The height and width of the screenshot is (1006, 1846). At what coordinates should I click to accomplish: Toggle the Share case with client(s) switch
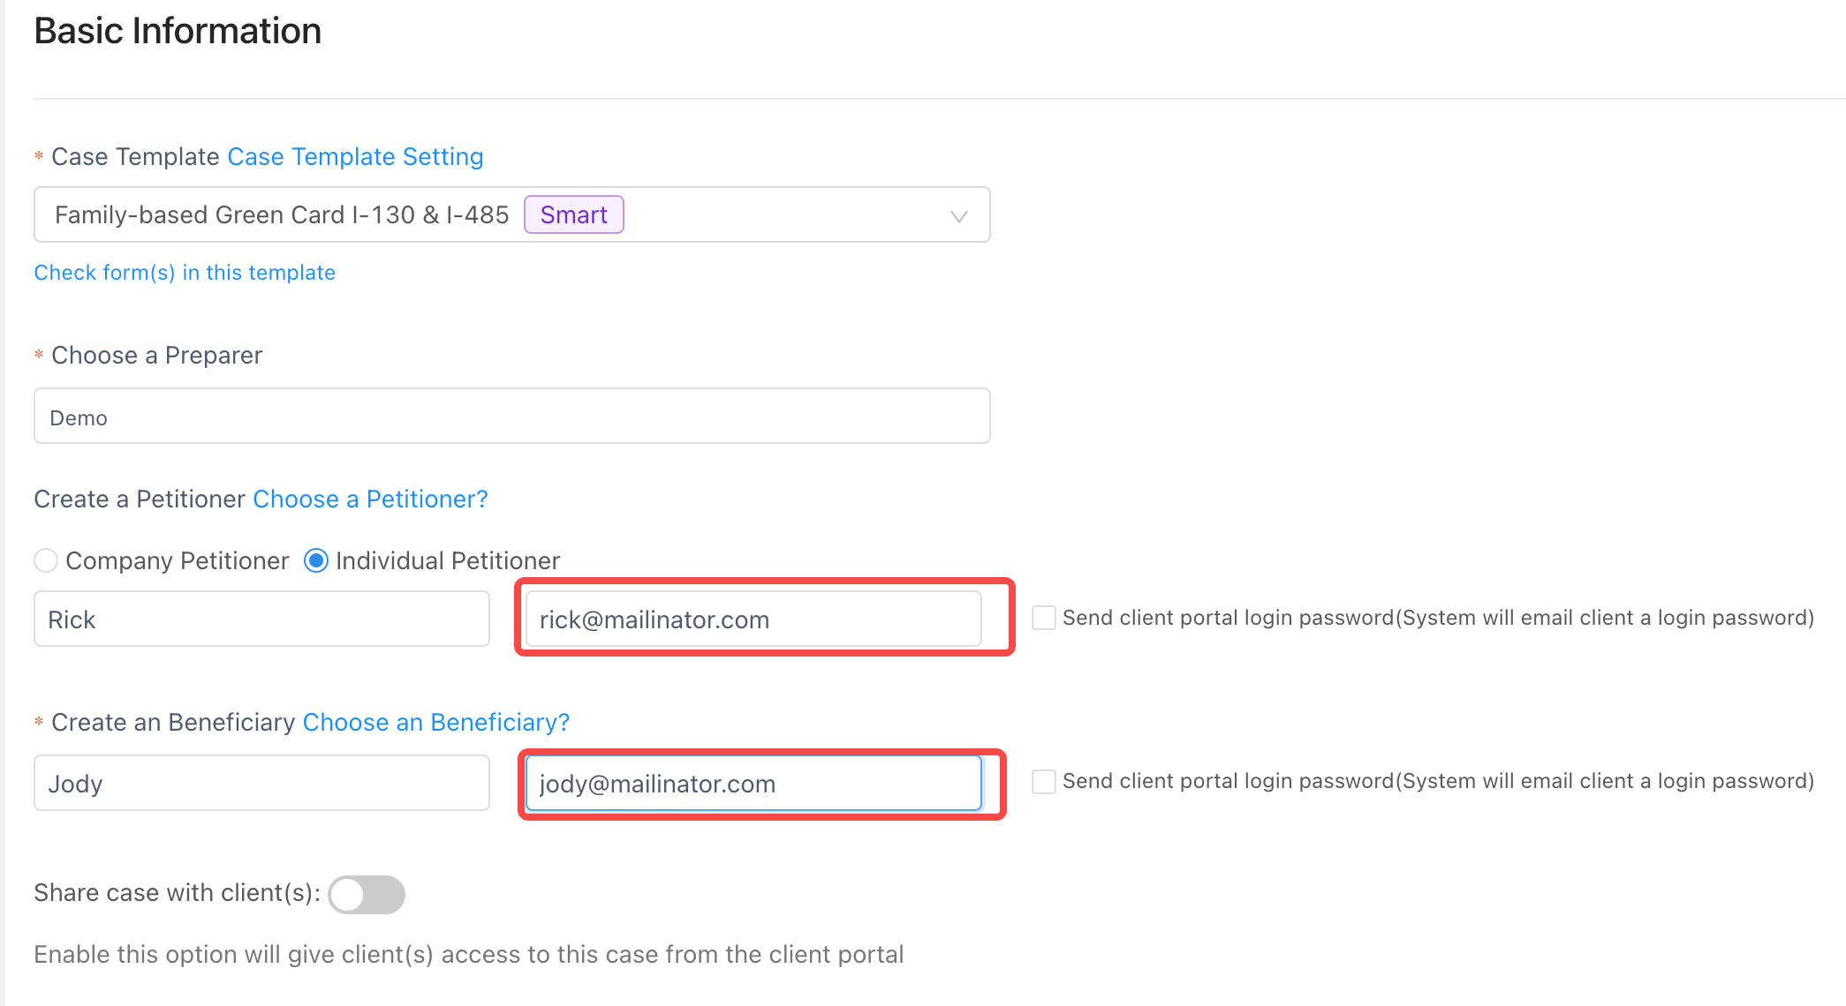[x=367, y=894]
